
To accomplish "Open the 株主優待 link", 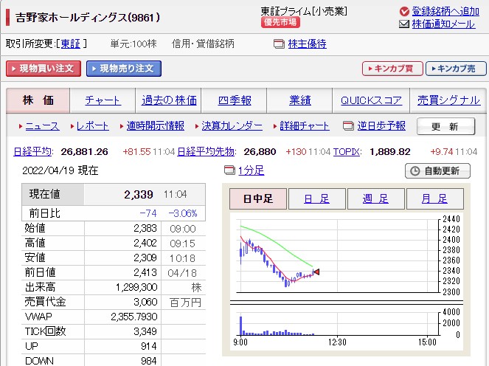I will click(x=307, y=44).
